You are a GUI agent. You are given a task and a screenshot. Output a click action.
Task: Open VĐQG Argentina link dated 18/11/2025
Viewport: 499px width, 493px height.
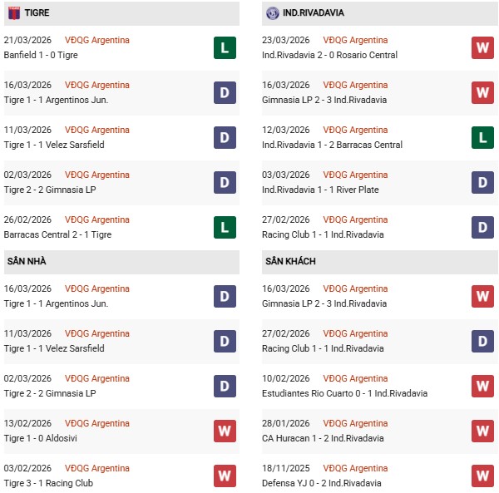click(x=355, y=468)
